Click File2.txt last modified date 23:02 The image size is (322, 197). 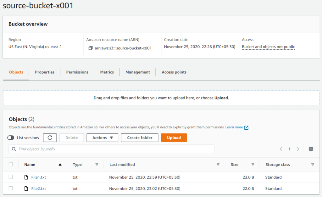(x=145, y=189)
